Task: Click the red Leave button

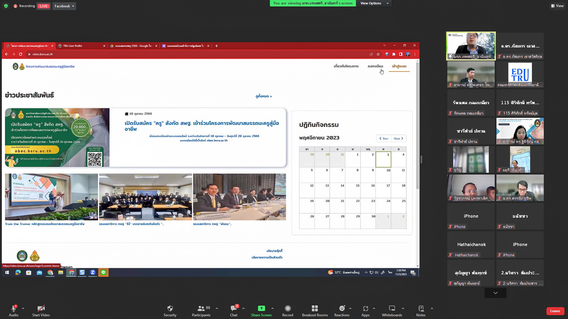Action: pos(555,311)
